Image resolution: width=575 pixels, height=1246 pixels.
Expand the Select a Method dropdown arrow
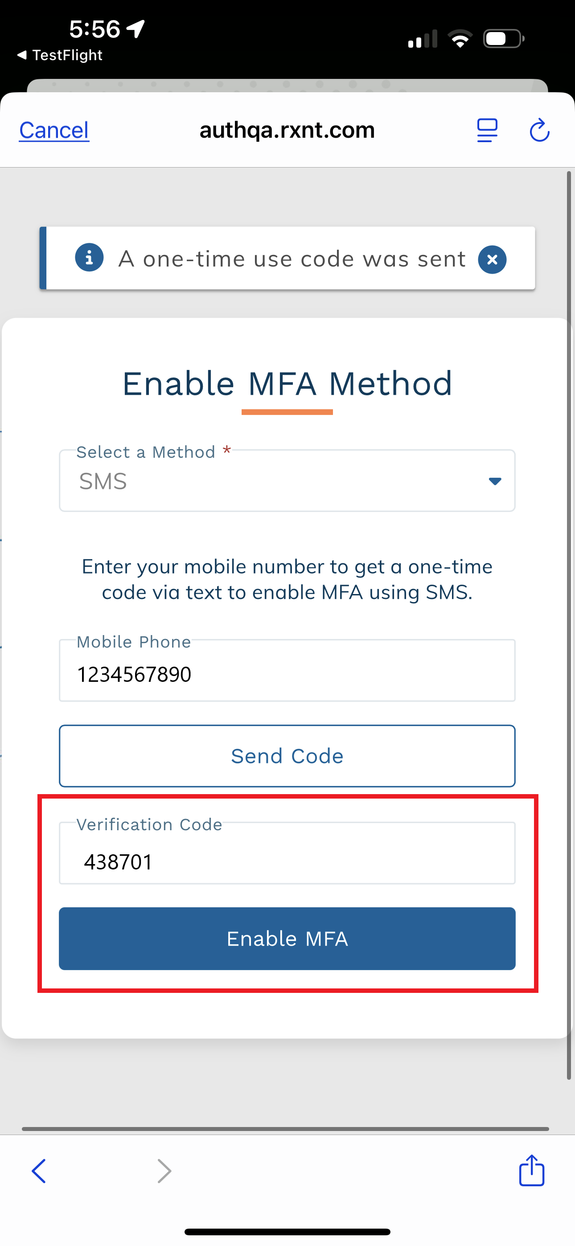(495, 481)
